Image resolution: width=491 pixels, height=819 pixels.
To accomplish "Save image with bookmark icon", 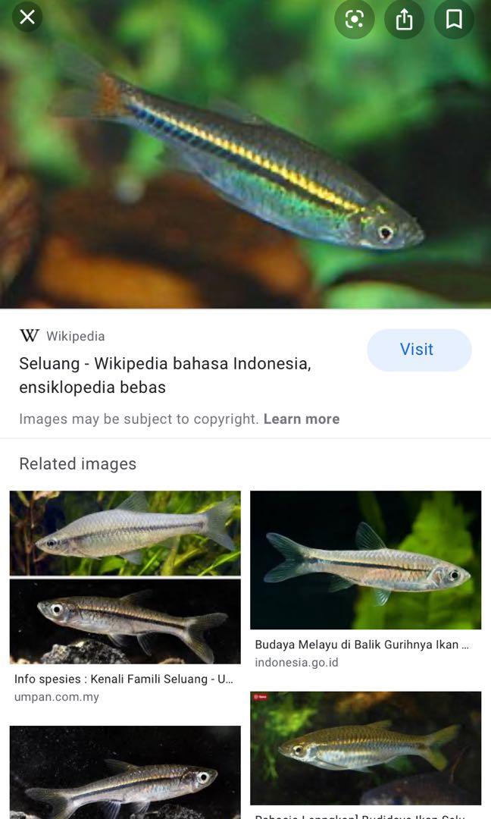I will click(x=454, y=19).
